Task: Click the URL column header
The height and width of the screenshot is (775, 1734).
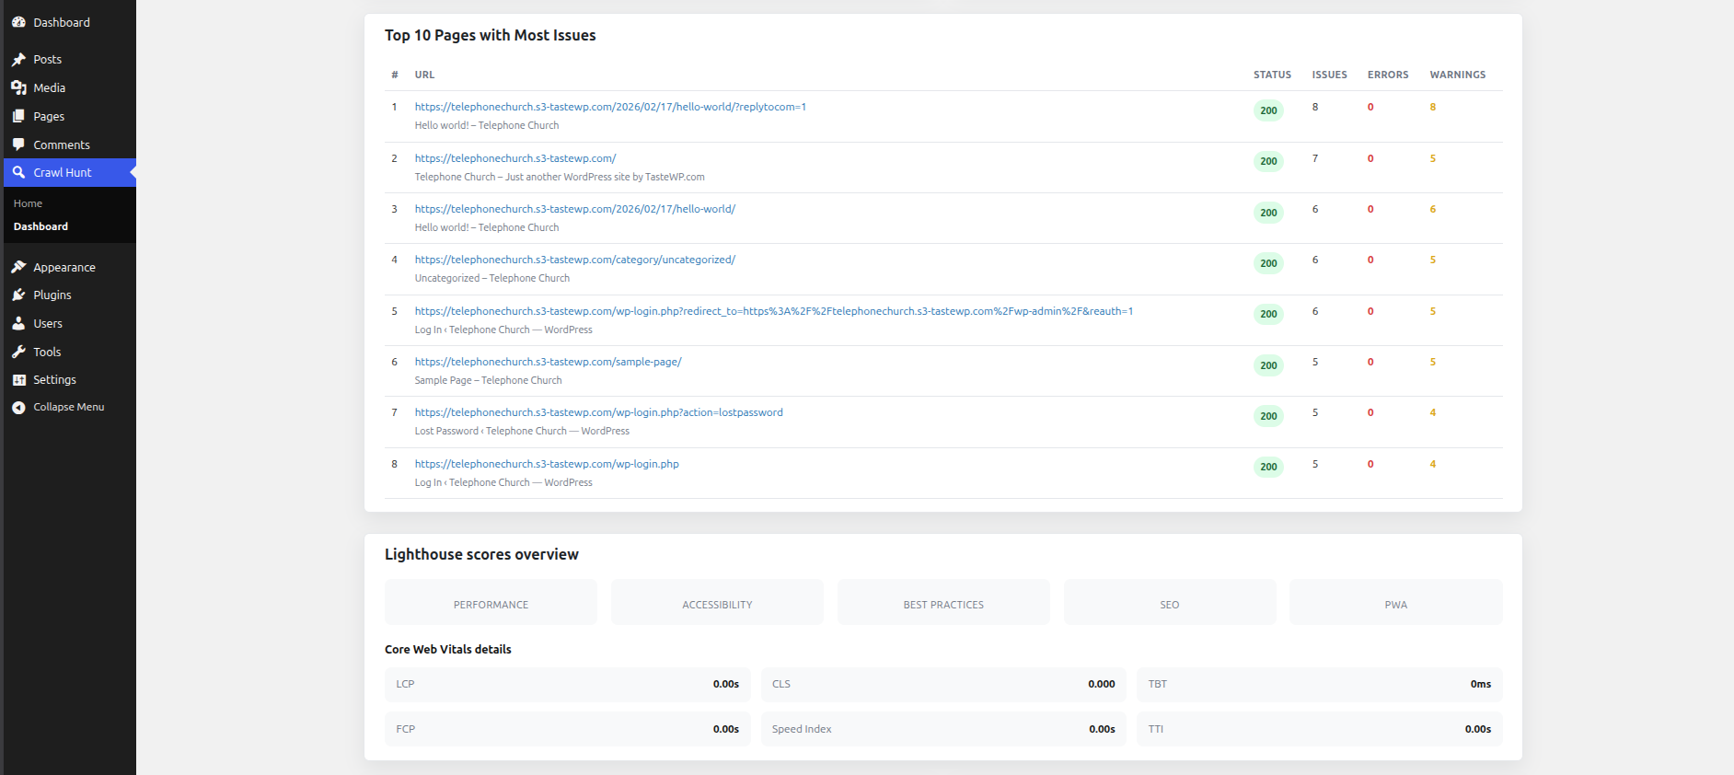Action: [424, 75]
